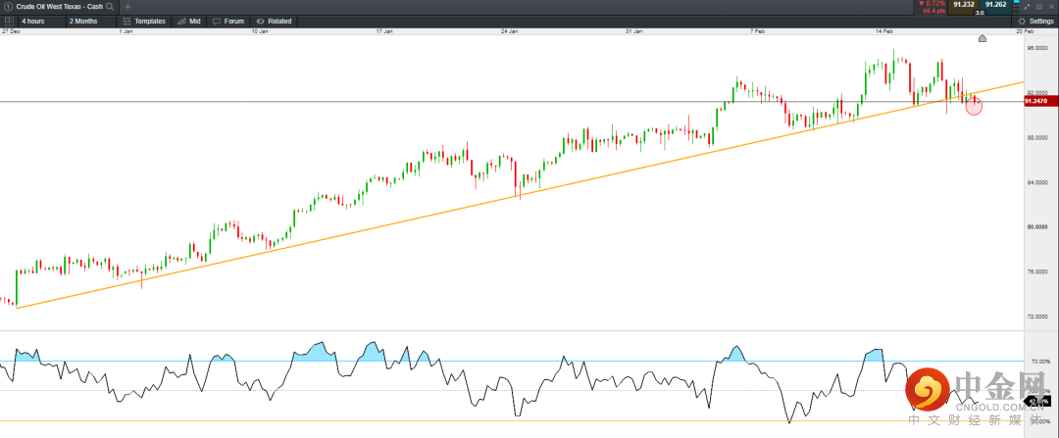Click the circled 1 chart number icon
The height and width of the screenshot is (438, 1059).
[8, 6]
